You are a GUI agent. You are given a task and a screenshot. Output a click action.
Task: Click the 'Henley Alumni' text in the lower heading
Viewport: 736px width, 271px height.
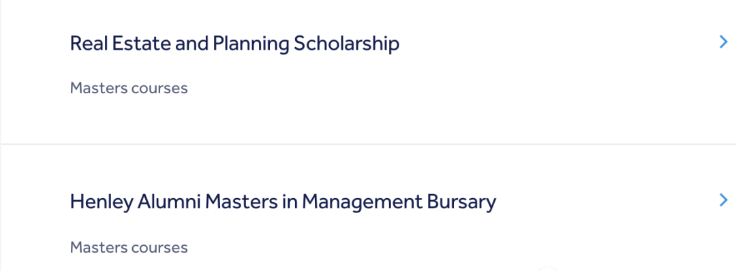click(135, 202)
